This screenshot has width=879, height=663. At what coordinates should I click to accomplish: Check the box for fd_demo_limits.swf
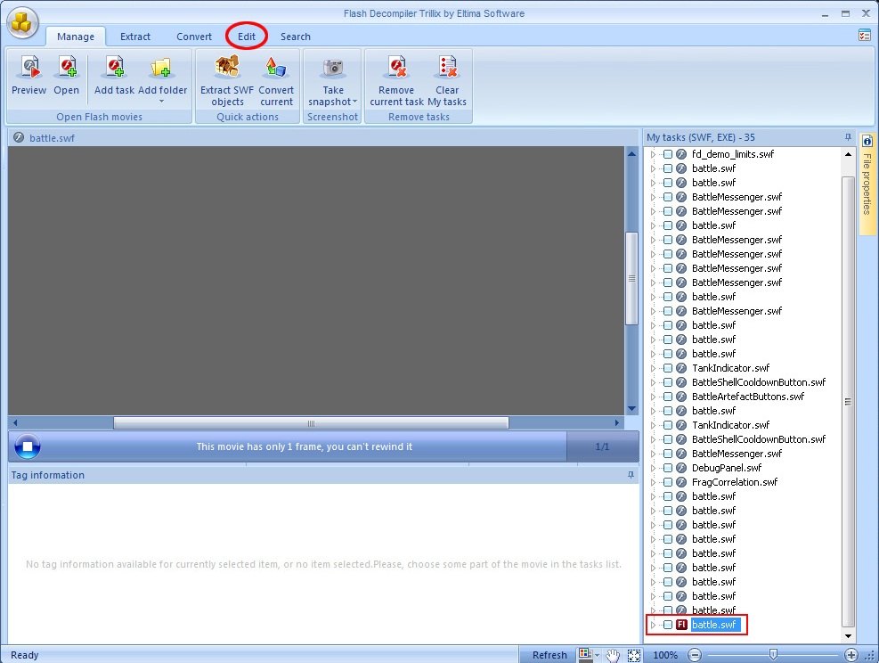668,153
